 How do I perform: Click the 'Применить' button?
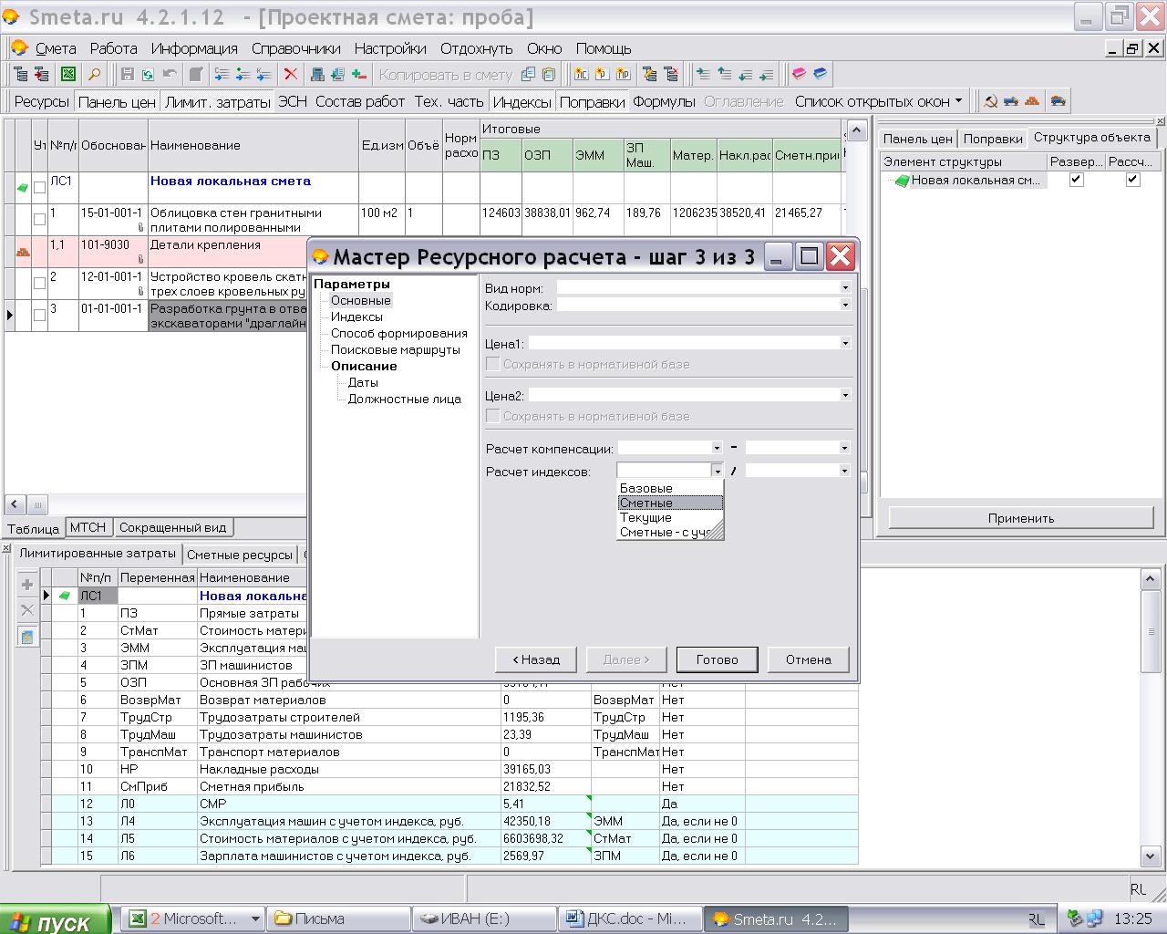1020,518
